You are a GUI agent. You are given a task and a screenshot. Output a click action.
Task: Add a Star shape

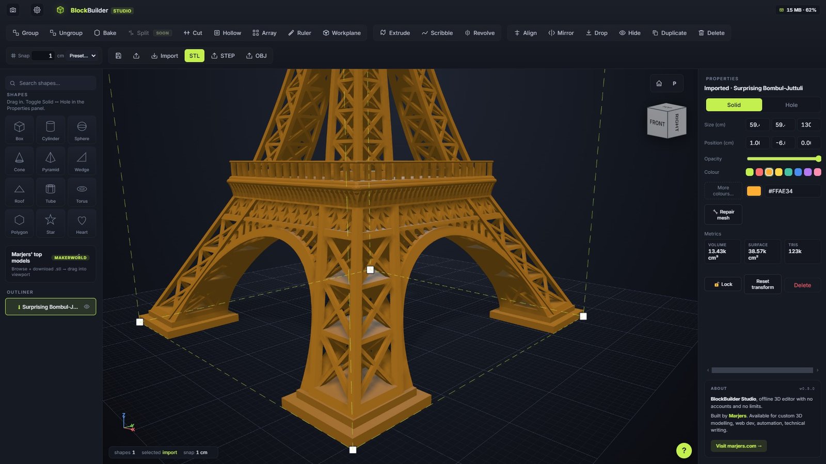pyautogui.click(x=51, y=223)
